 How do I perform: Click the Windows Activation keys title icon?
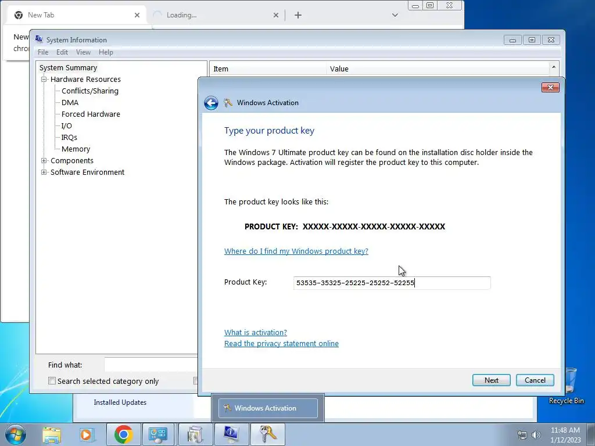(228, 102)
